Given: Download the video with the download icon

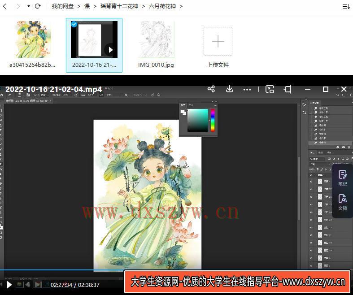Looking at the screenshot, I should coord(229,89).
